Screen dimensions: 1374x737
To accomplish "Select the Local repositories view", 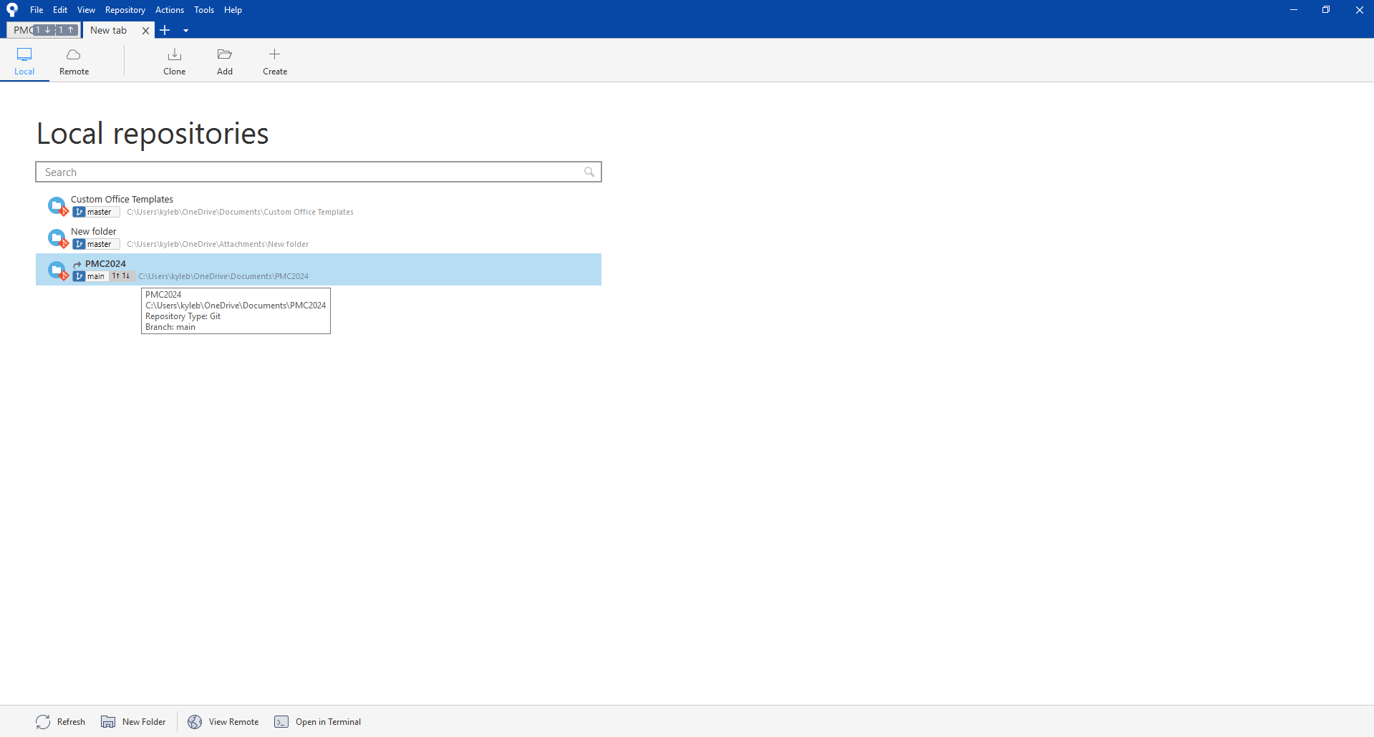I will coord(24,62).
